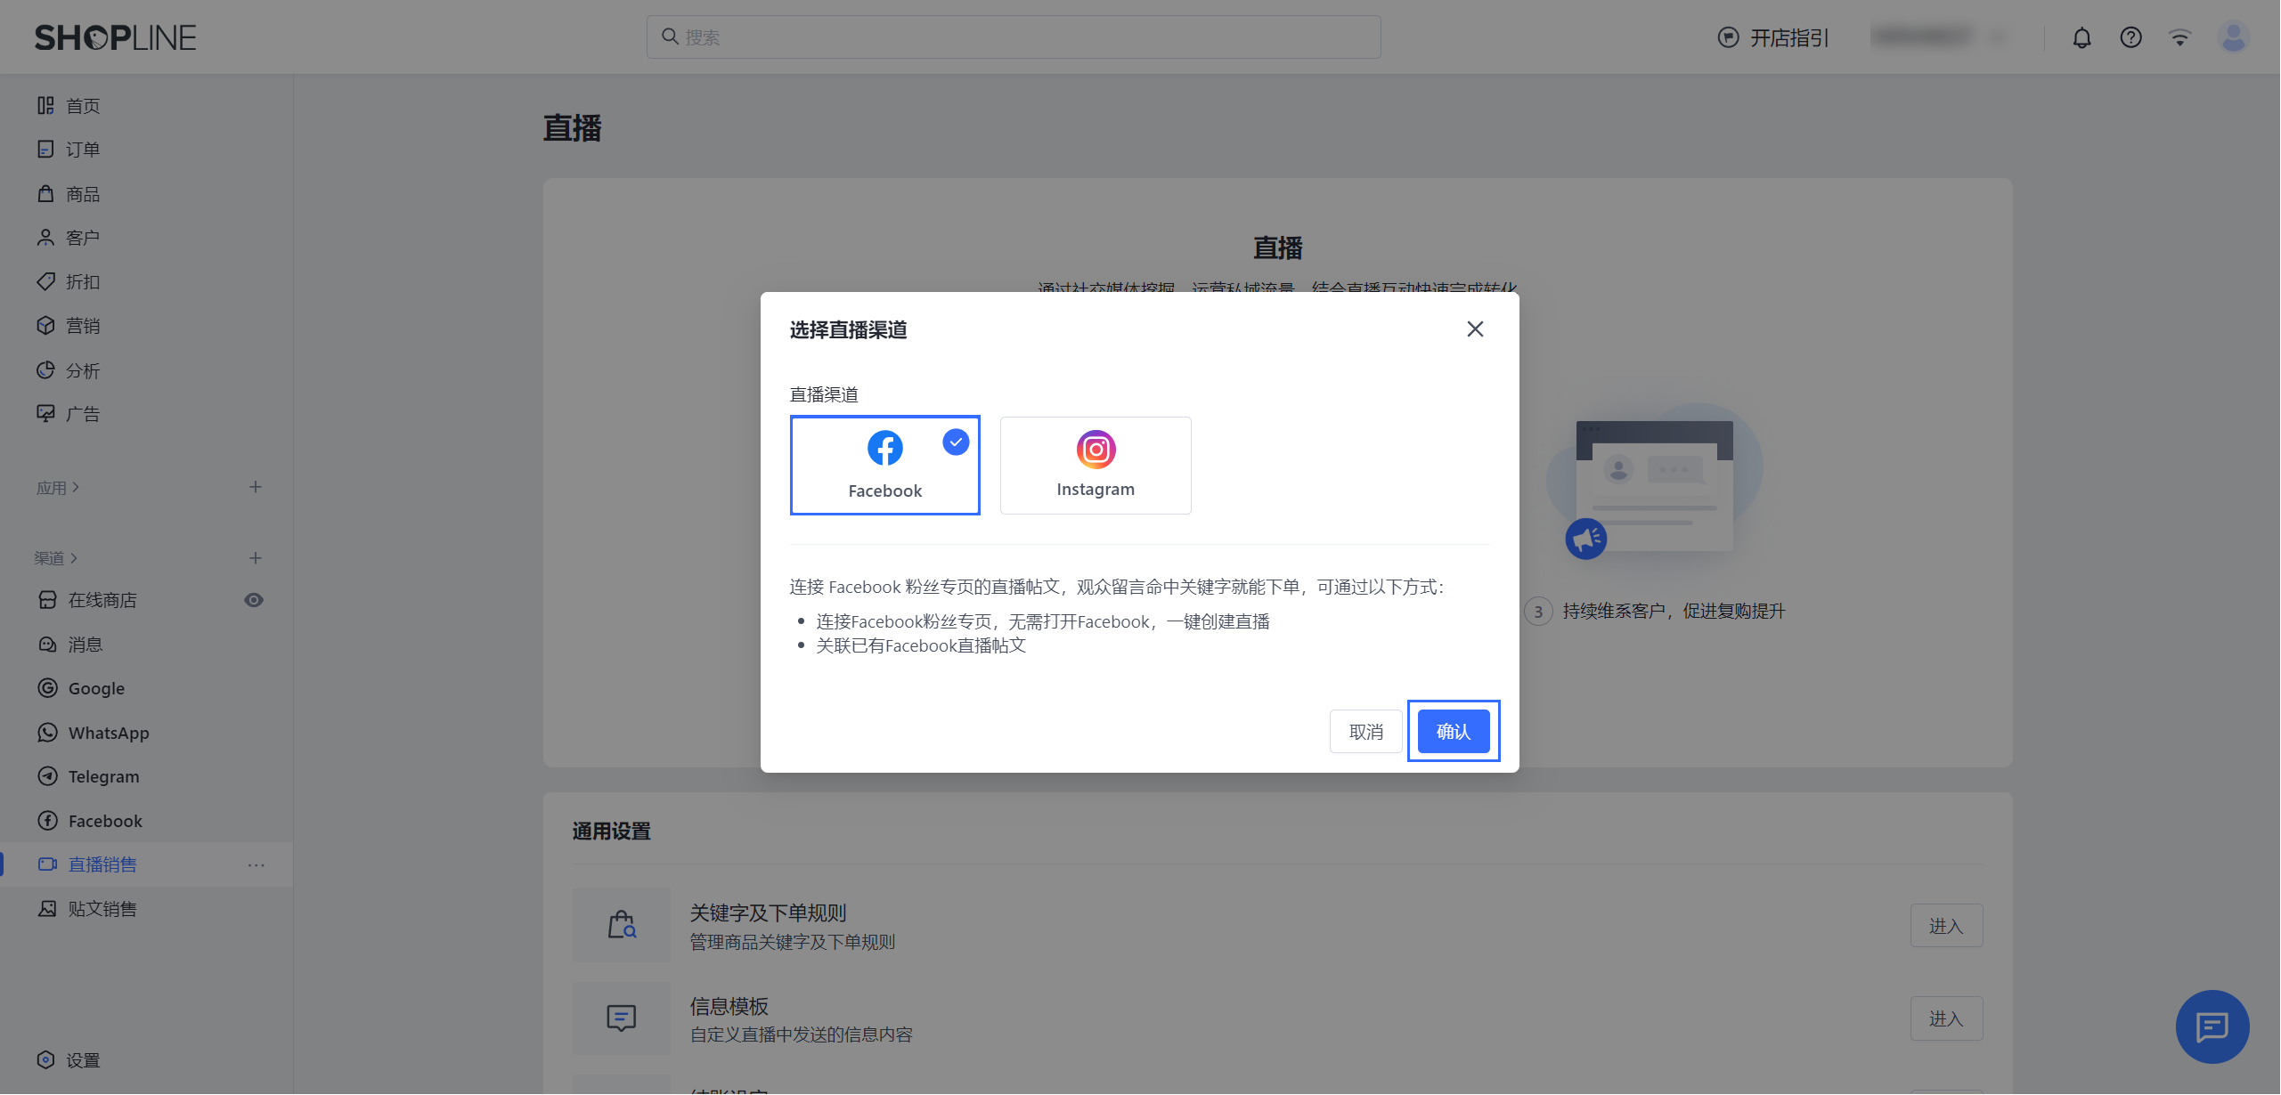Screen dimensions: 2281x1095
Task: Open the notifications bell
Action: point(2081,37)
